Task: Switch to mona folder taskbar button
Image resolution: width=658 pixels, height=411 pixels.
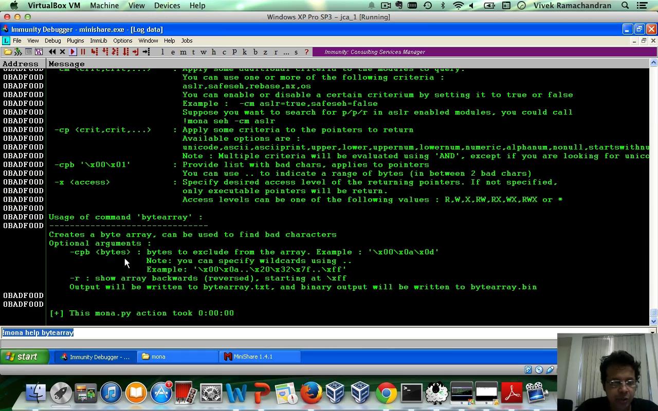Action: pyautogui.click(x=178, y=357)
